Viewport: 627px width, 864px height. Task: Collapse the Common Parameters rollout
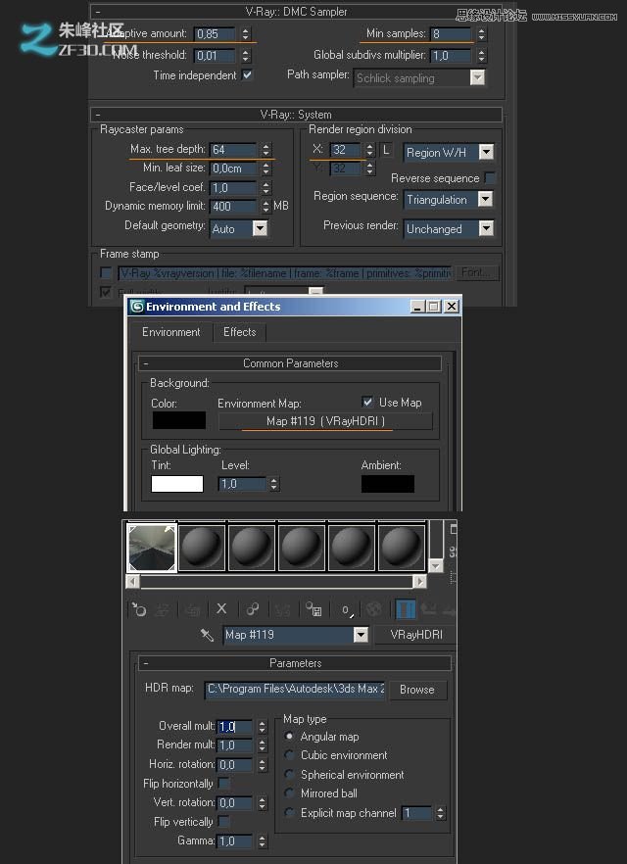click(145, 363)
